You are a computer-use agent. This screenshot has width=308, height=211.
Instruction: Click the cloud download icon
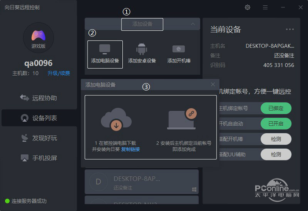(x=116, y=119)
